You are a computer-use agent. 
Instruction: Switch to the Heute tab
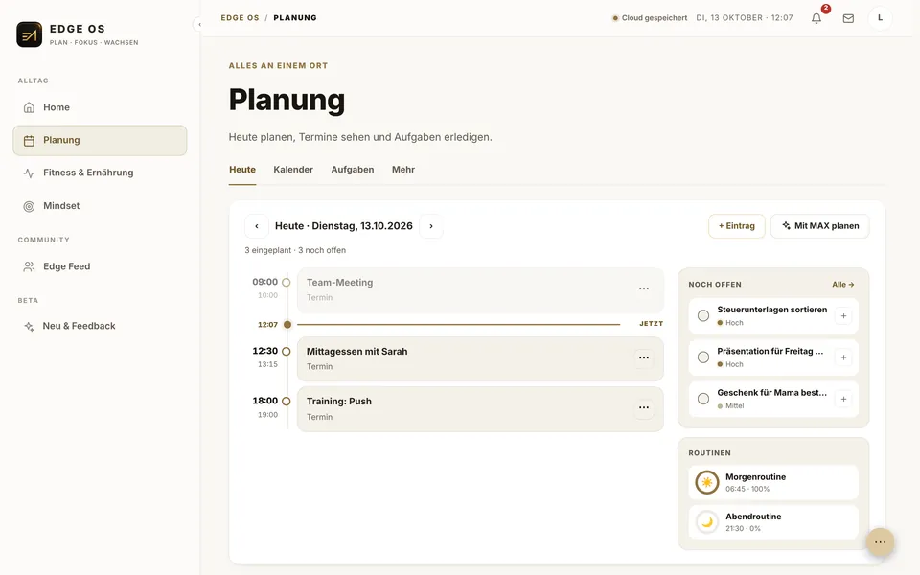click(242, 170)
